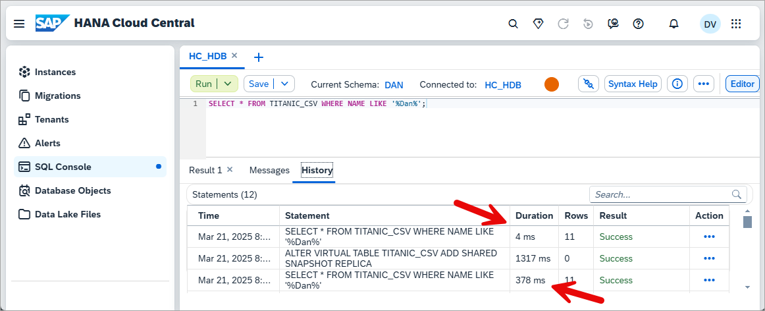
Task: Save the SQL statement
Action: tap(259, 84)
